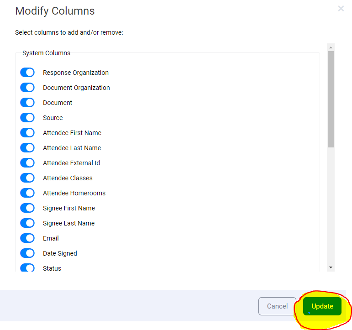Disable the Email column toggle
The image size is (352, 330).
coord(27,238)
